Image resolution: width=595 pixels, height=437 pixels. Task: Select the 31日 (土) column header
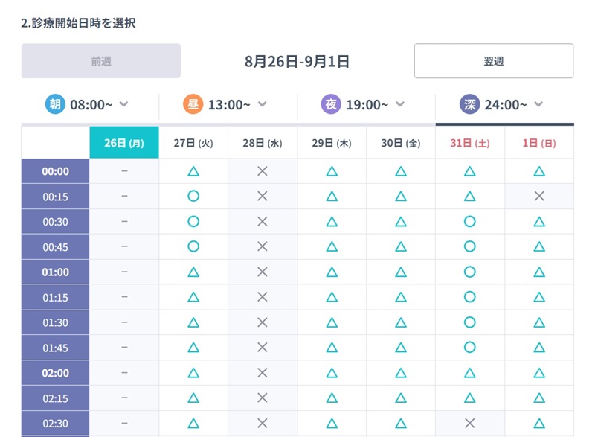(x=470, y=143)
